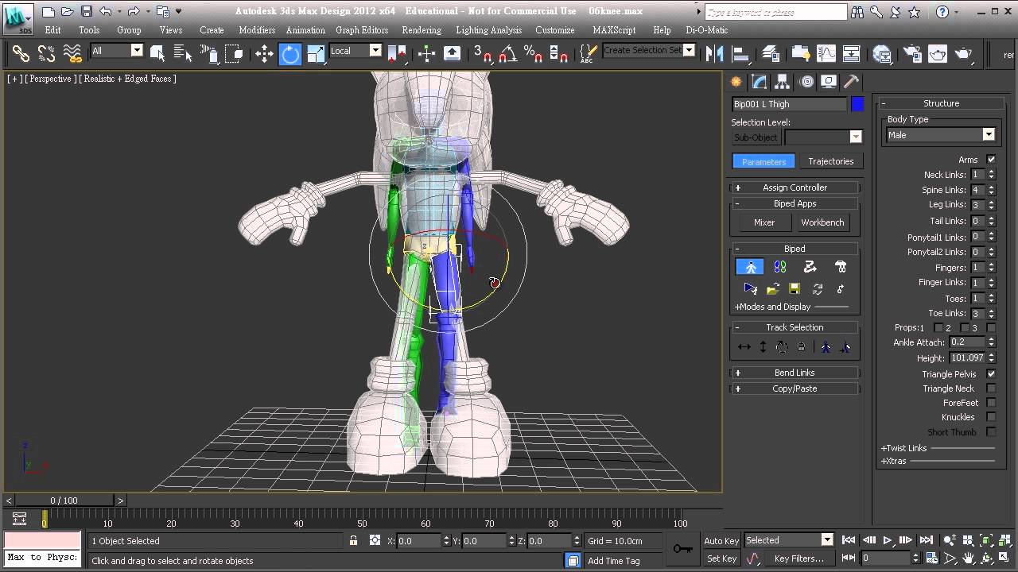Expand Copy/Paste rollout
The height and width of the screenshot is (572, 1018).
tap(795, 388)
